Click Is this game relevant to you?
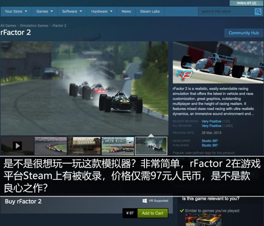Screen dimensions: 264x226 (x=211, y=199)
